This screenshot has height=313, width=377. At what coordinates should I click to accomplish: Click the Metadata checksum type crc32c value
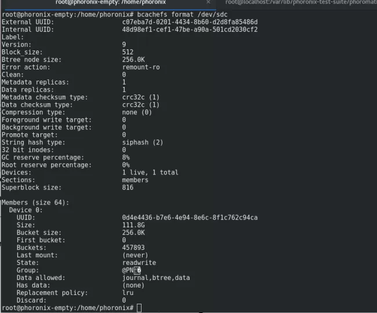141,97
